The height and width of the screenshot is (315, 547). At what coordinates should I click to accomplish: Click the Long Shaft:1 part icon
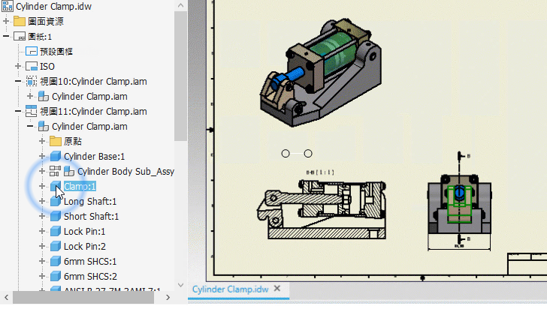56,201
